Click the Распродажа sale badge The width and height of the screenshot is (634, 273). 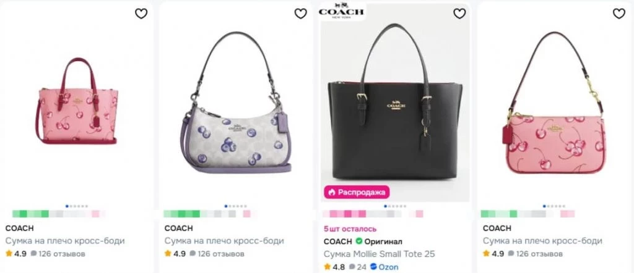point(356,192)
